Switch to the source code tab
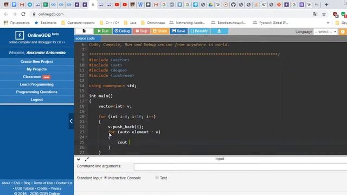Viewport: 347px width, 195px height. [x=85, y=38]
